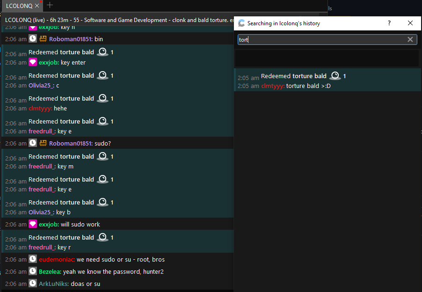Click the Chatterino logo in the search window

[x=241, y=23]
